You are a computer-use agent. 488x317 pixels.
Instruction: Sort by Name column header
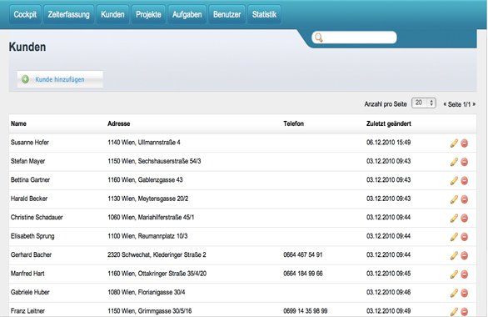tap(18, 123)
